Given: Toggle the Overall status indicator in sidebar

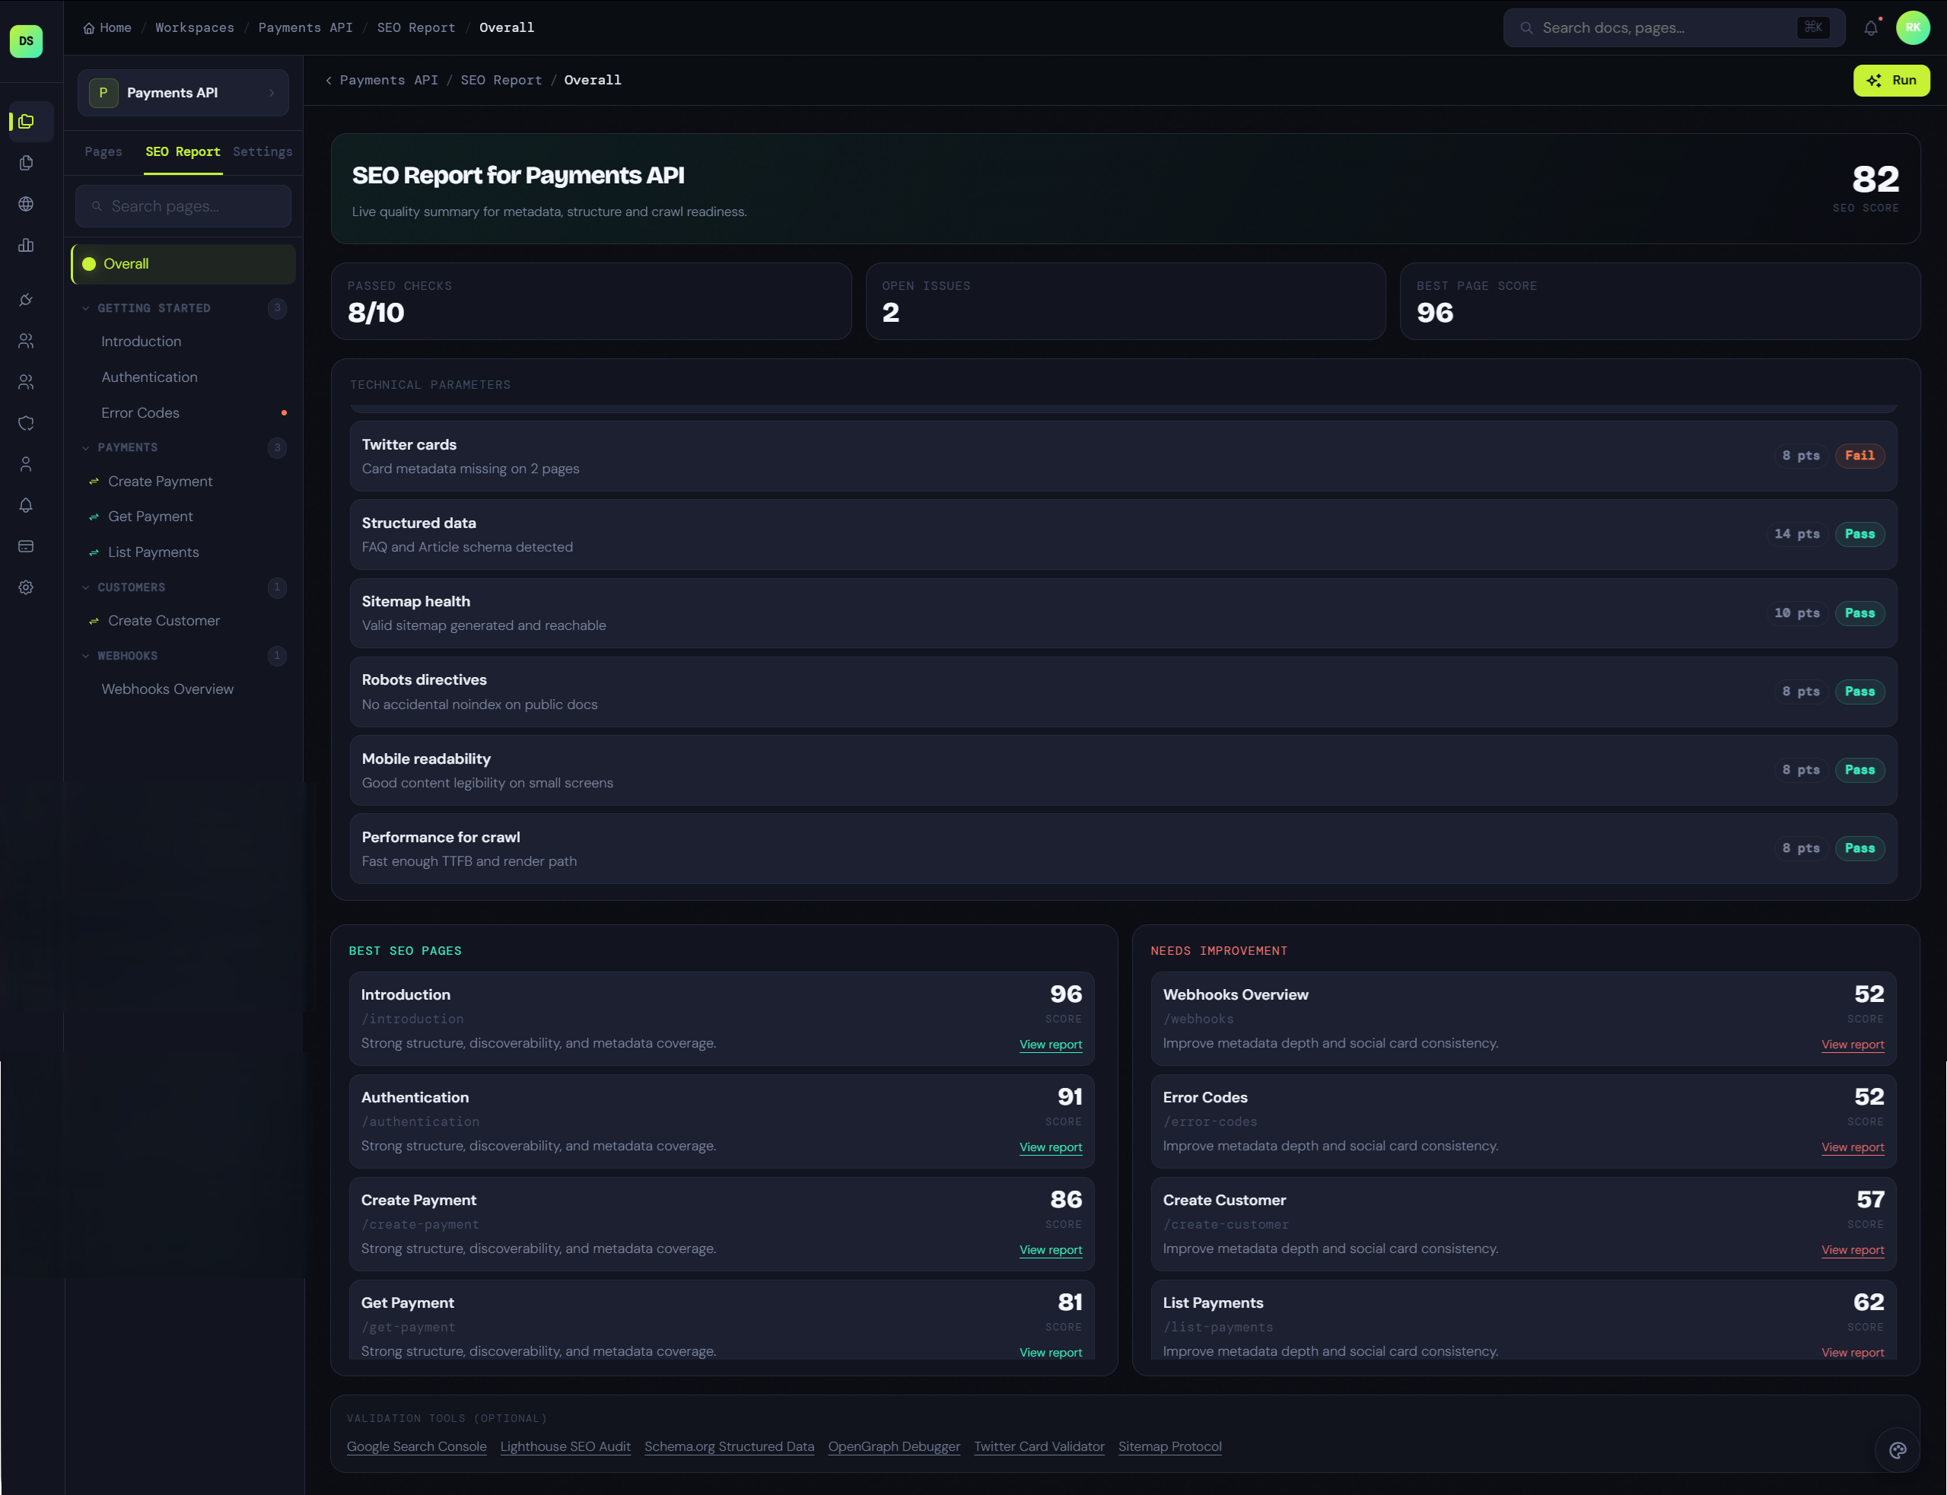Looking at the screenshot, I should 89,263.
